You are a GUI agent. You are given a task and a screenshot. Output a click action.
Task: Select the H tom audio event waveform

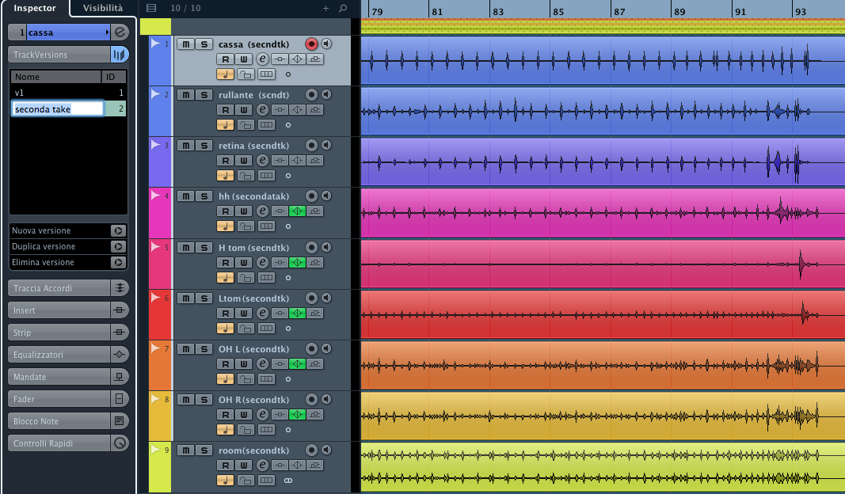pyautogui.click(x=603, y=264)
